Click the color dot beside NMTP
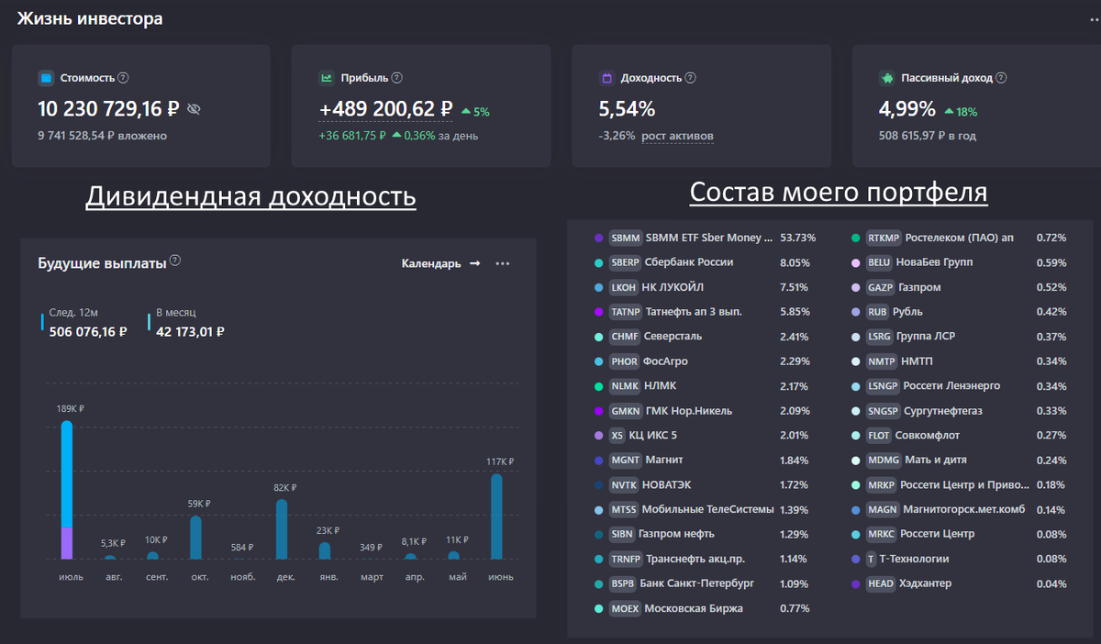 [x=855, y=361]
